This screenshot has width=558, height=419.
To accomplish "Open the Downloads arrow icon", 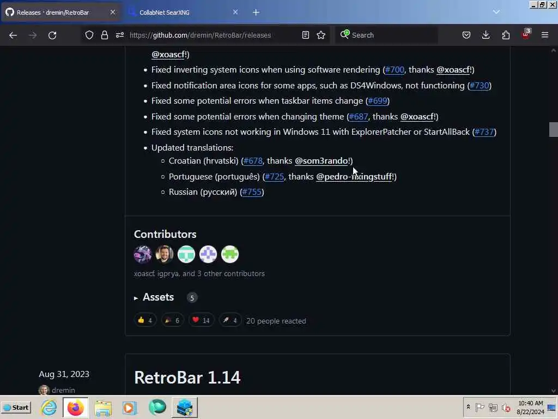I will click(x=486, y=35).
